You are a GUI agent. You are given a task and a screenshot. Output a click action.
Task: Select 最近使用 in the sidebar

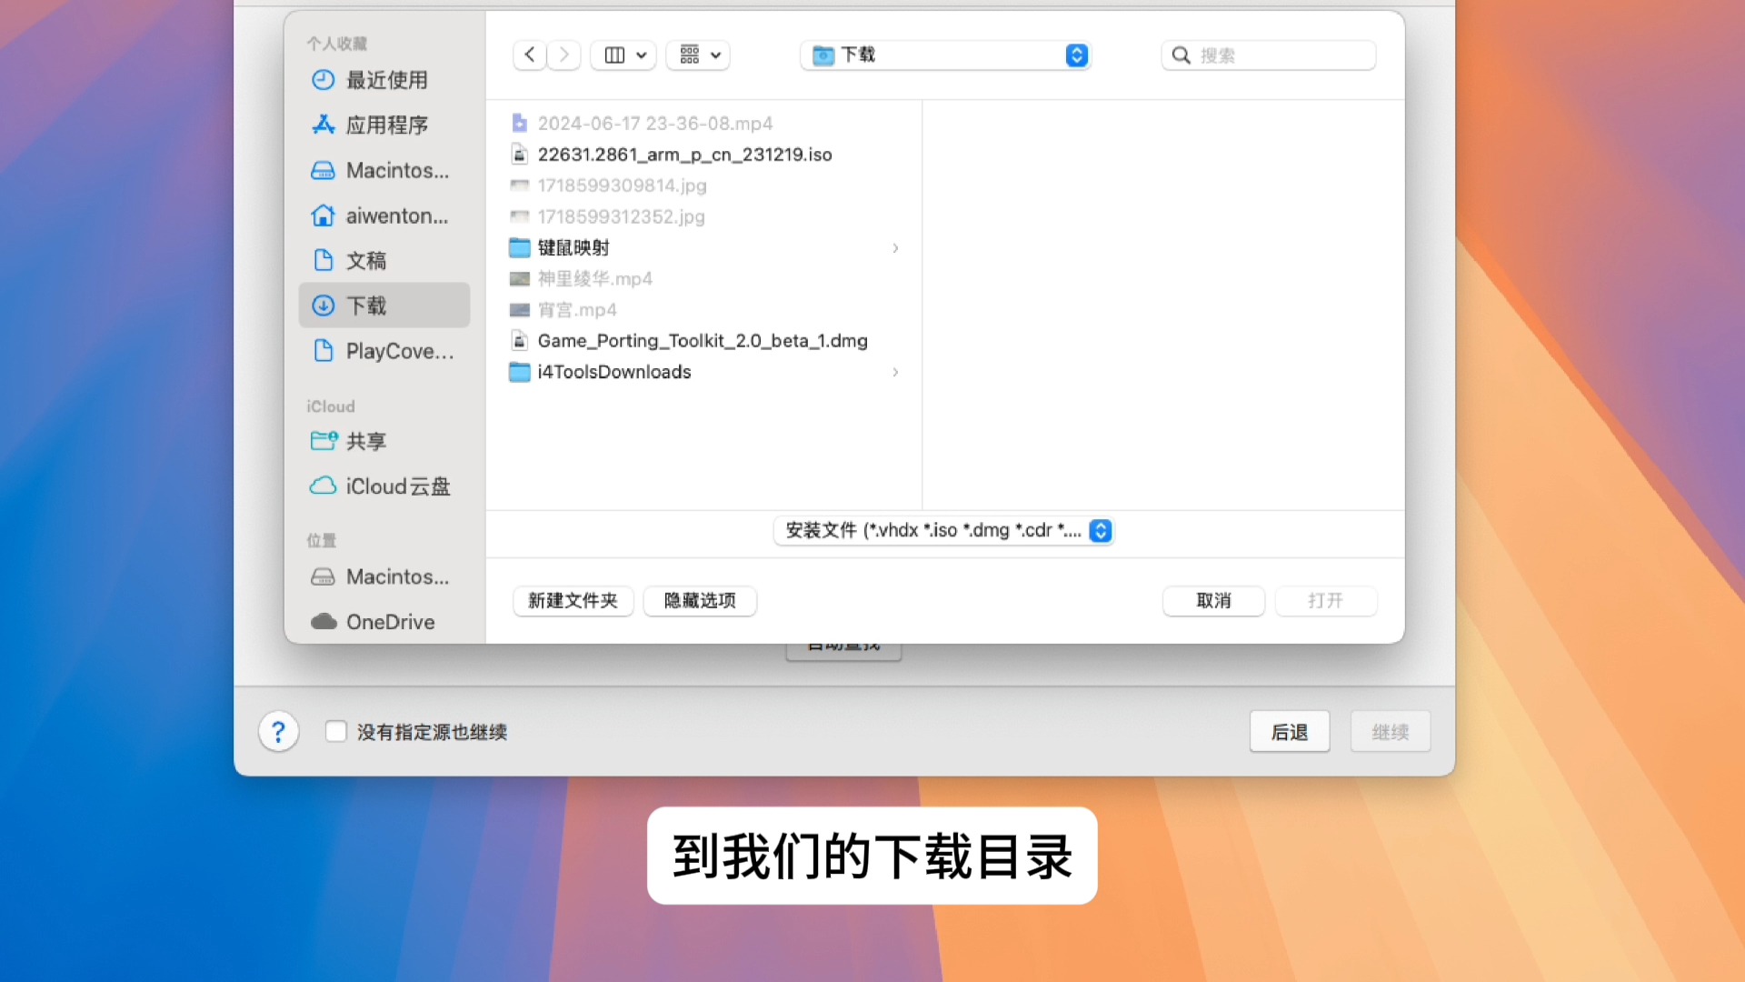384,80
